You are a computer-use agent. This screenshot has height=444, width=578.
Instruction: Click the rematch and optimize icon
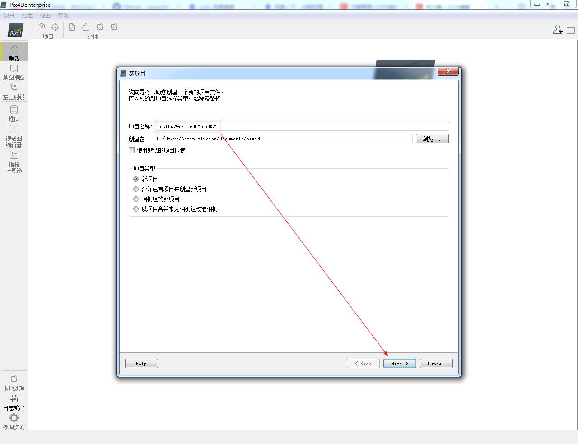coord(114,27)
